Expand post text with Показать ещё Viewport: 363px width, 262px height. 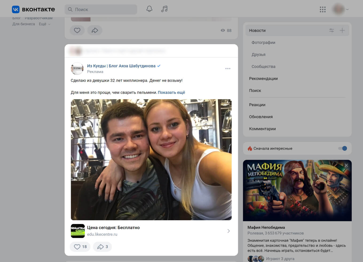tap(171, 93)
